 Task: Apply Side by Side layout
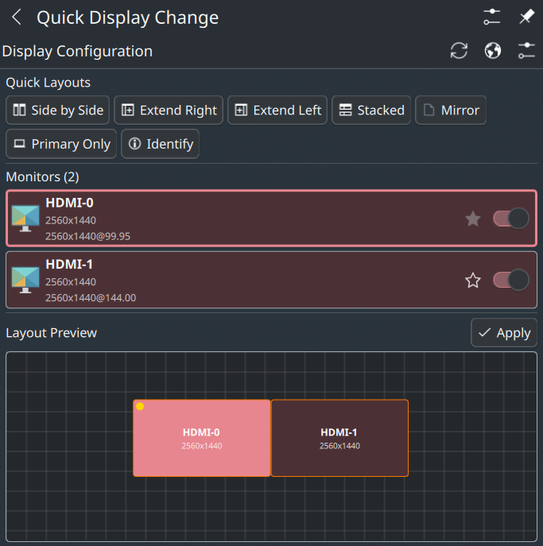click(x=58, y=110)
